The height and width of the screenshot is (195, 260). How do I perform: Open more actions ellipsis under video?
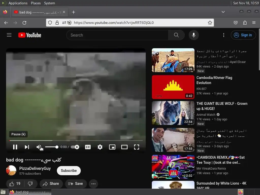click(93, 184)
